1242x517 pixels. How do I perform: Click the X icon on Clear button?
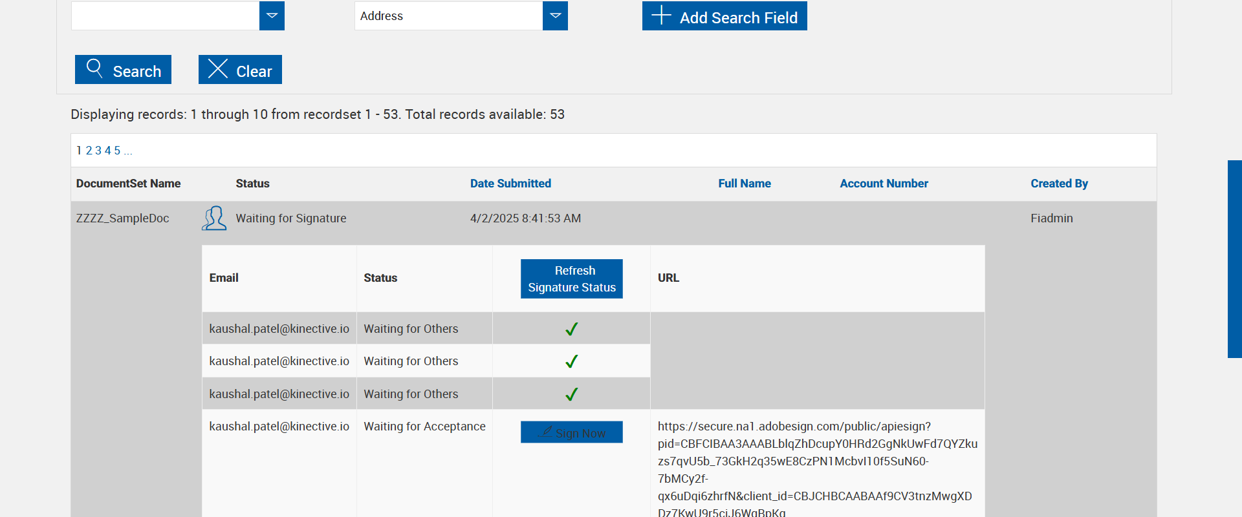pyautogui.click(x=218, y=69)
